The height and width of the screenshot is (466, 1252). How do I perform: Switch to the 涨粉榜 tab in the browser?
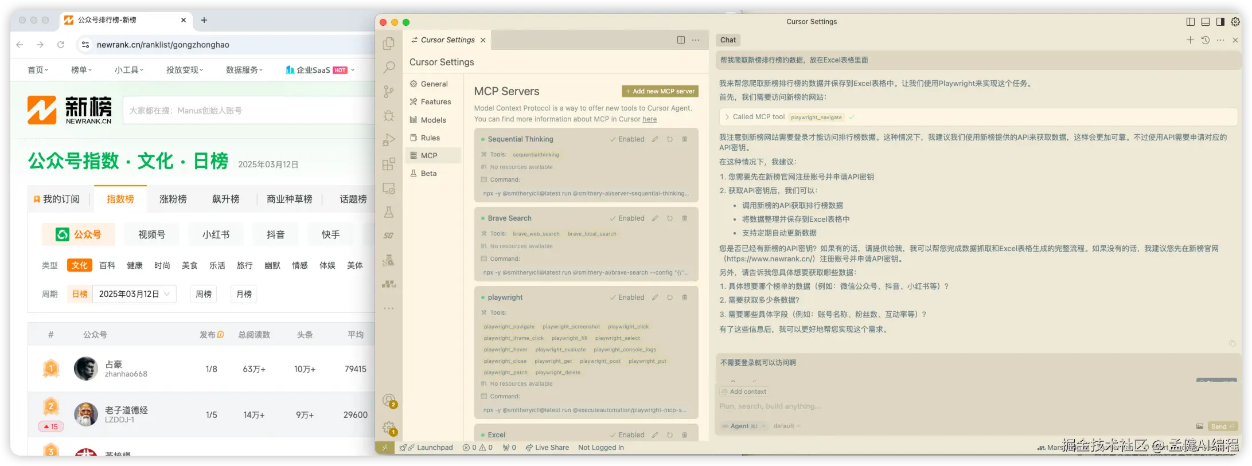tap(173, 199)
